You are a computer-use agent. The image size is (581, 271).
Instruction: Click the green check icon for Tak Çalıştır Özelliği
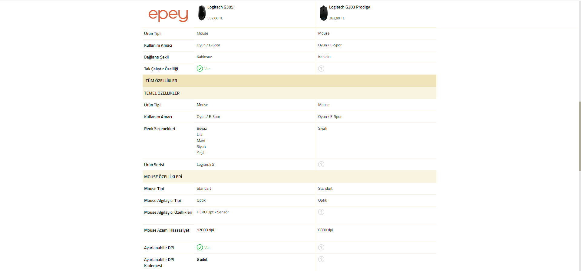(200, 69)
